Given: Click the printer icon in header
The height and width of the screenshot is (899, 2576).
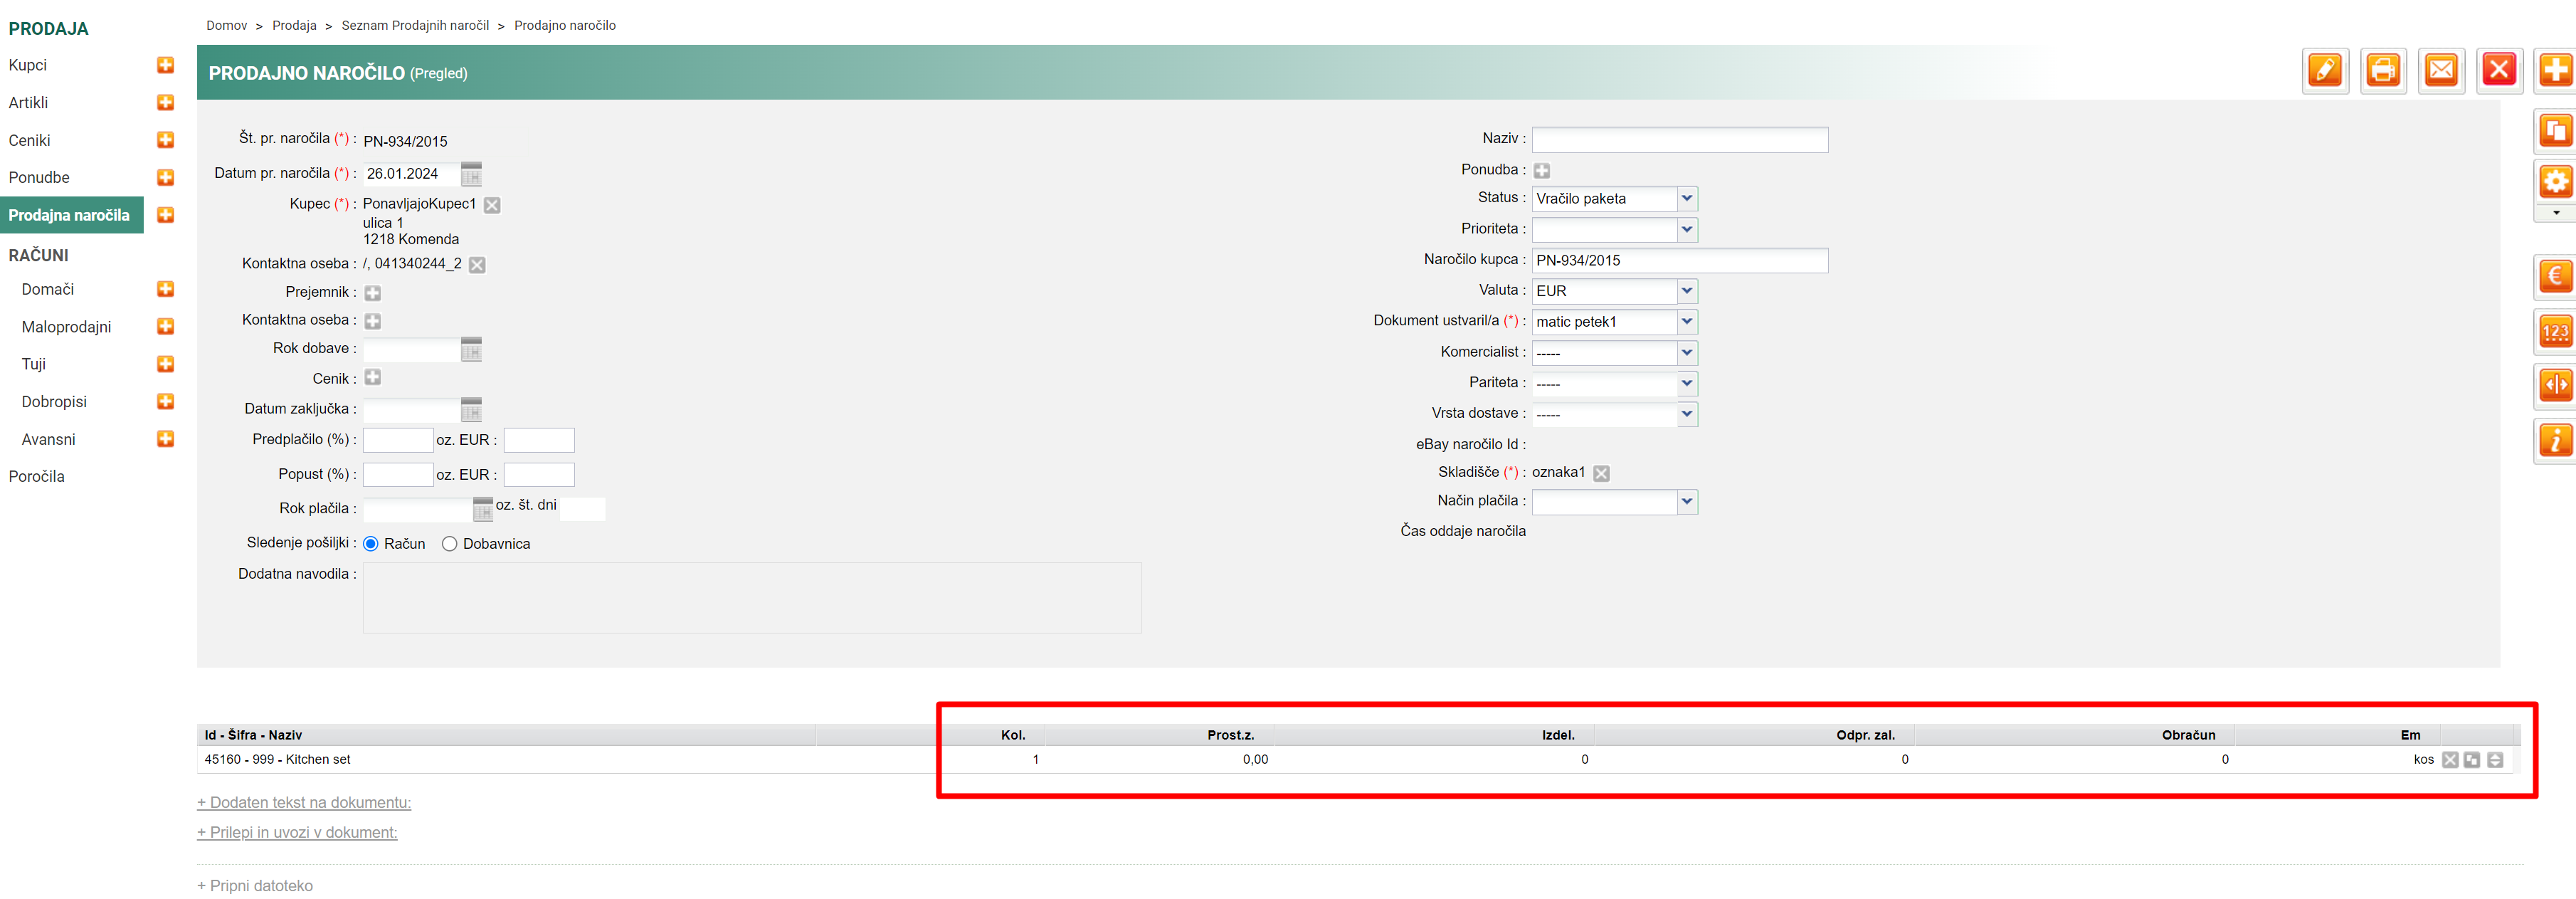Looking at the screenshot, I should tap(2383, 71).
